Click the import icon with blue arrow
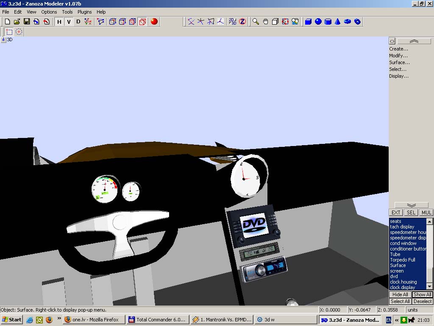 click(x=36, y=22)
